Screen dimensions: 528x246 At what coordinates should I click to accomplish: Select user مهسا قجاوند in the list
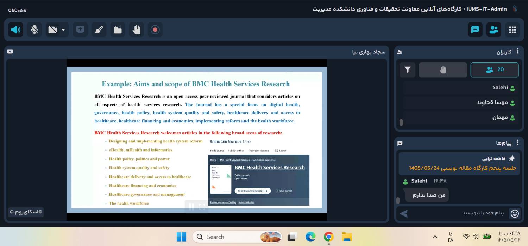point(461,102)
